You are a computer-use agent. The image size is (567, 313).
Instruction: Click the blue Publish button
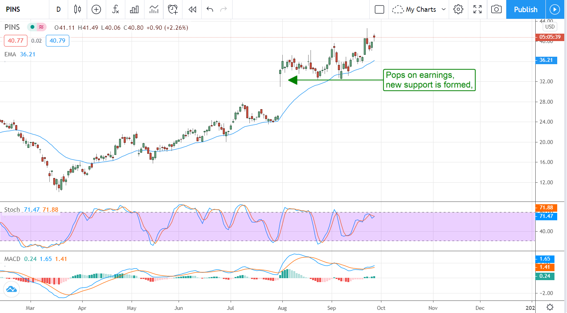525,9
